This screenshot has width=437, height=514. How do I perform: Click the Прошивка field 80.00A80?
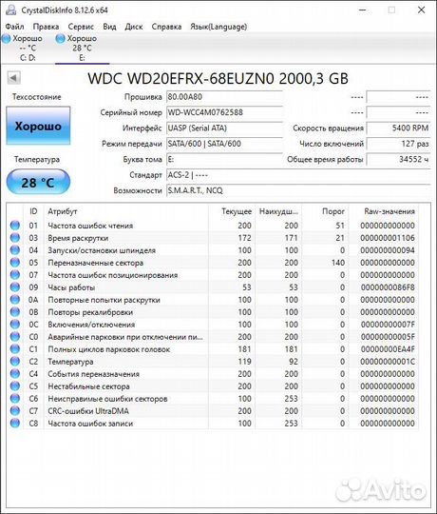(x=224, y=97)
